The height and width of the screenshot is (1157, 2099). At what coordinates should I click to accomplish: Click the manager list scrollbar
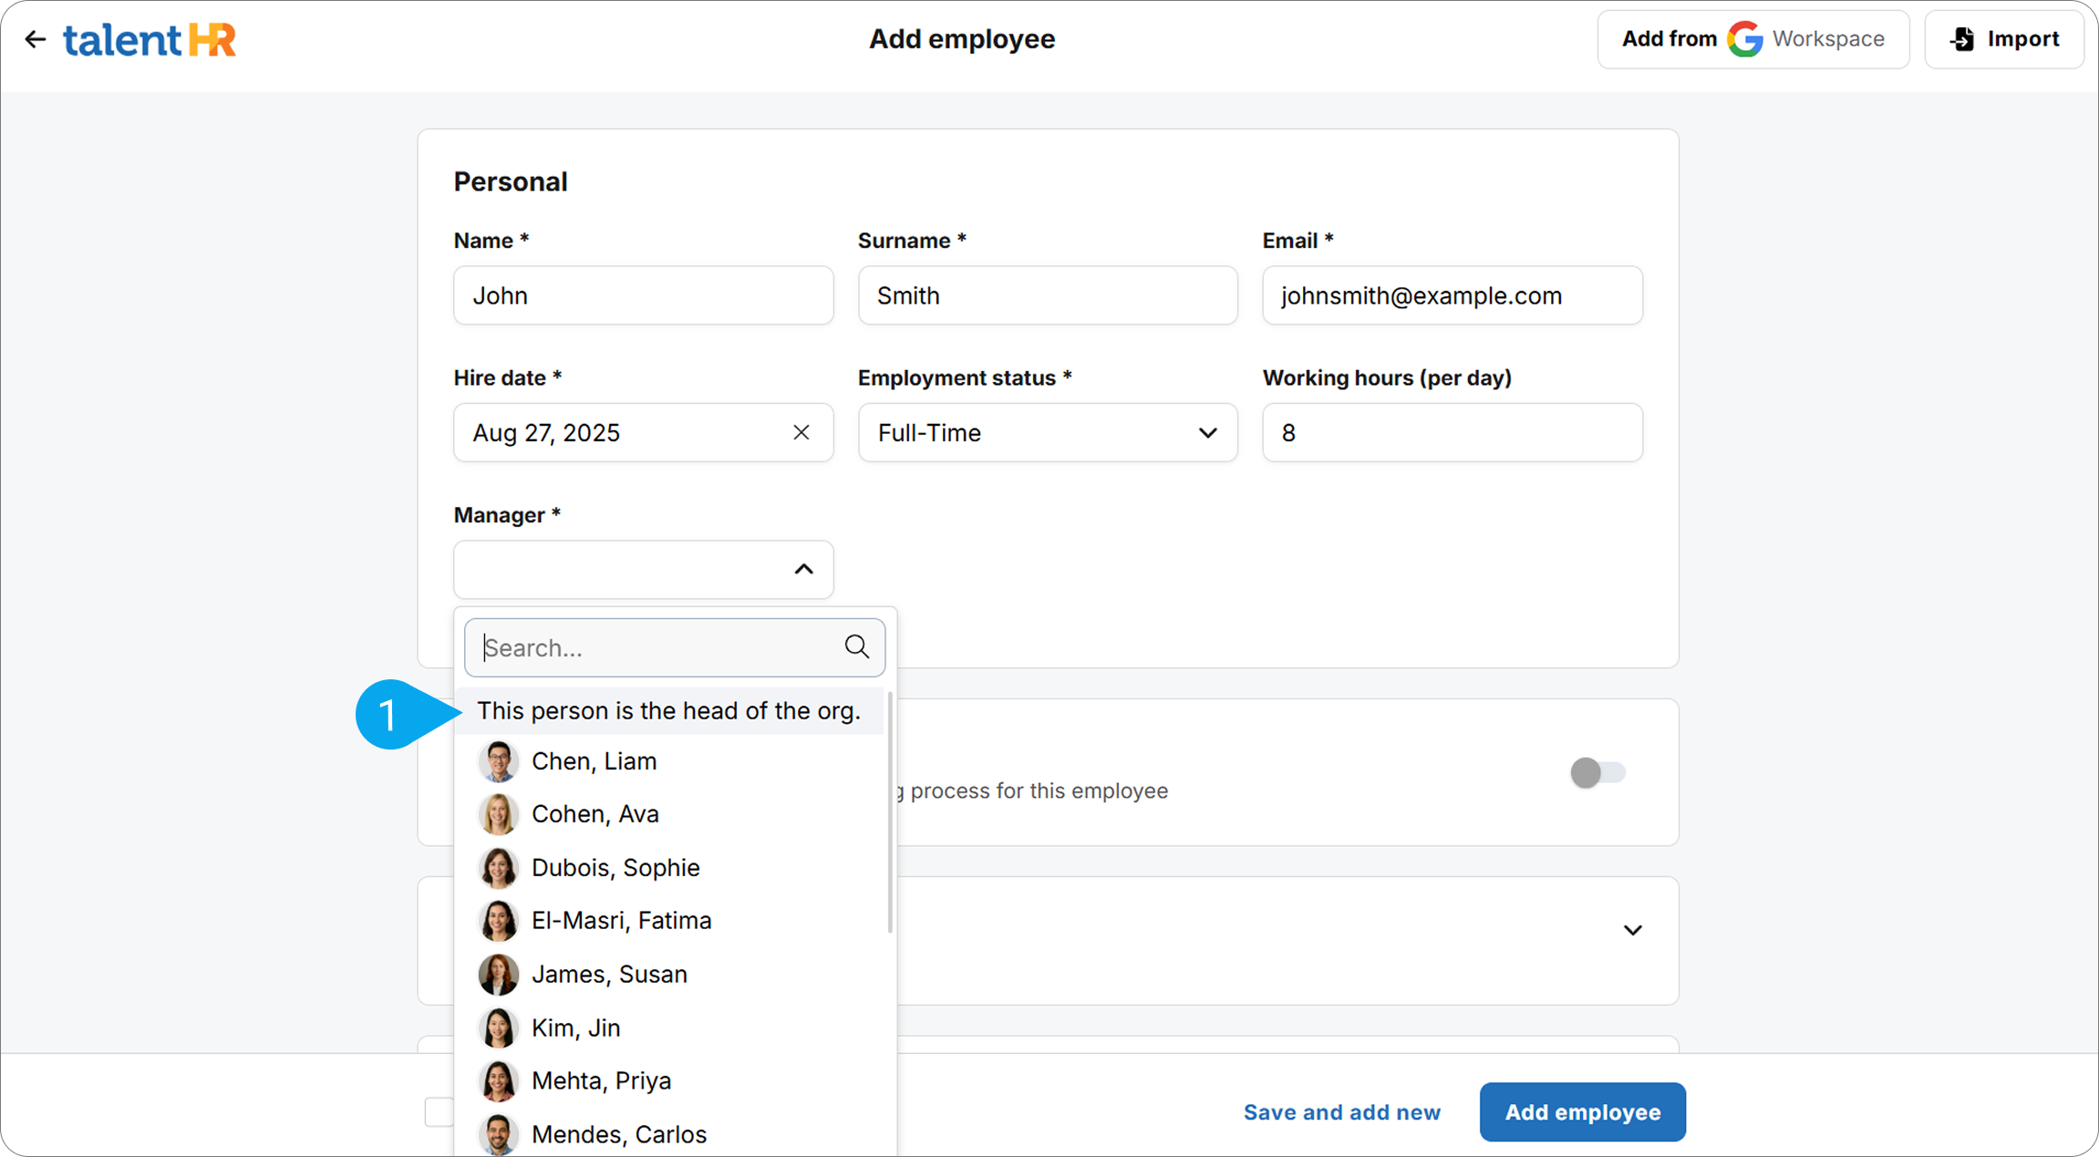(x=889, y=811)
